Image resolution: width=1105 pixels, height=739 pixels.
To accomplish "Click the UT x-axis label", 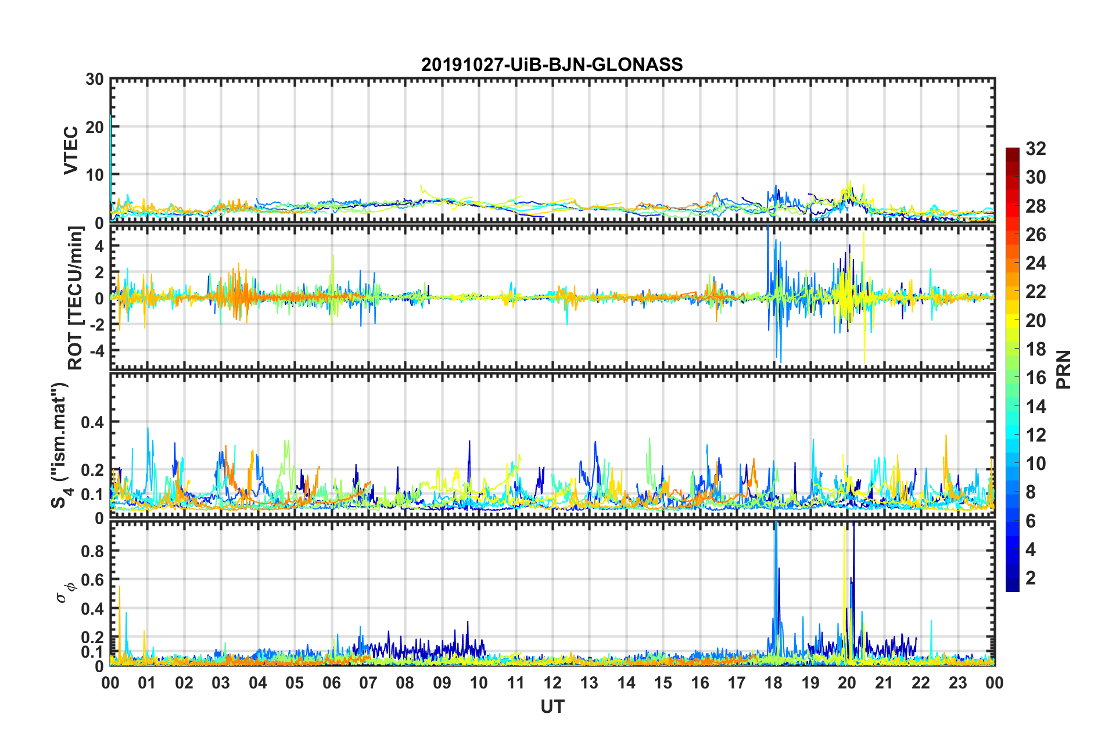I will click(x=552, y=706).
